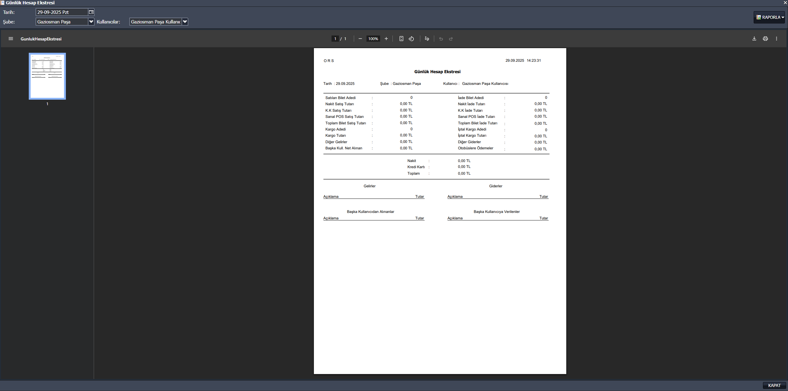The image size is (788, 391).
Task: Print the daily account statement
Action: pyautogui.click(x=765, y=39)
